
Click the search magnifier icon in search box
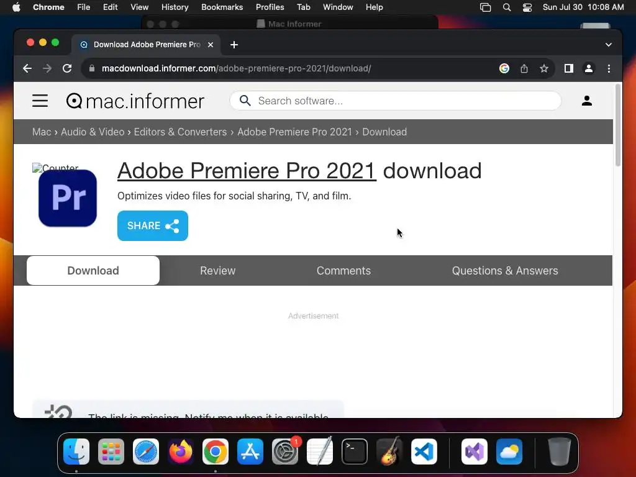coord(245,101)
